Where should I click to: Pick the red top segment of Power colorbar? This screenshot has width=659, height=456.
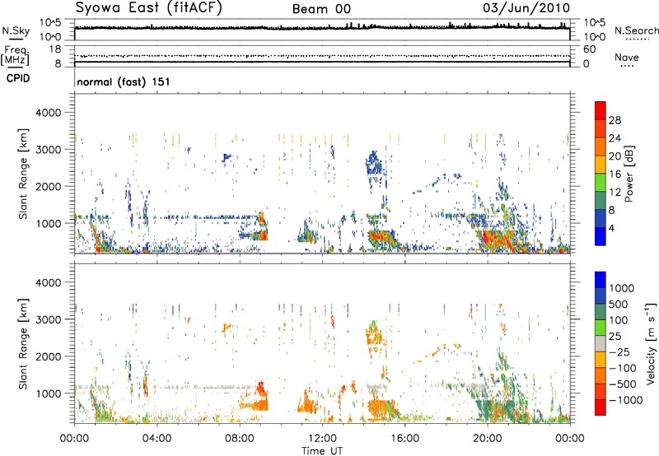click(x=601, y=110)
